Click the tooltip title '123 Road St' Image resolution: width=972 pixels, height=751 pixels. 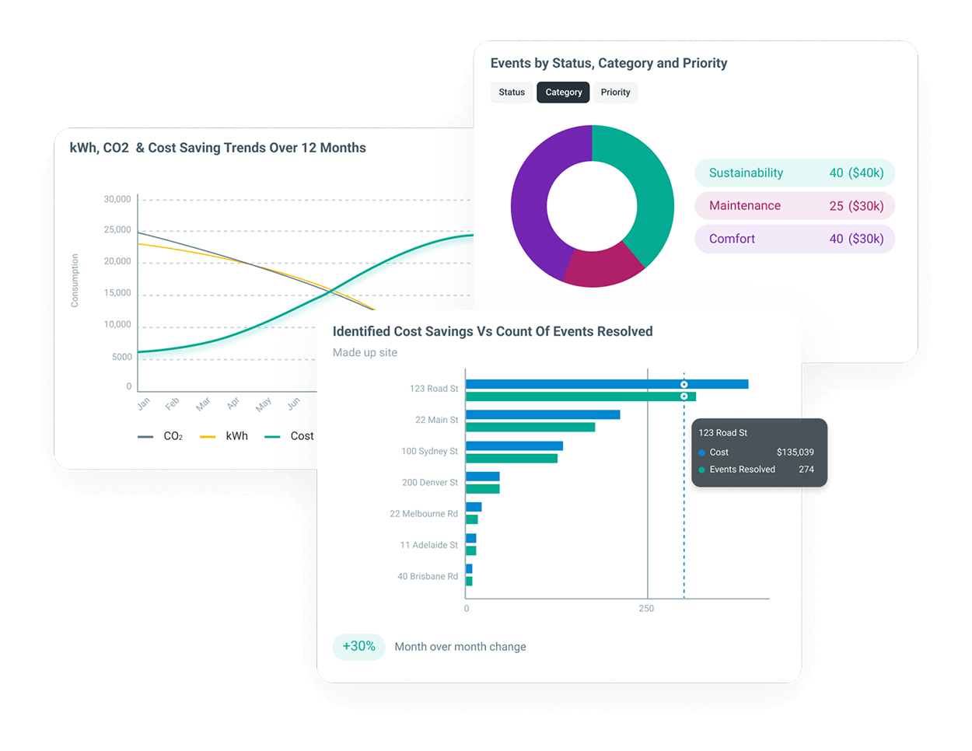pyautogui.click(x=722, y=433)
